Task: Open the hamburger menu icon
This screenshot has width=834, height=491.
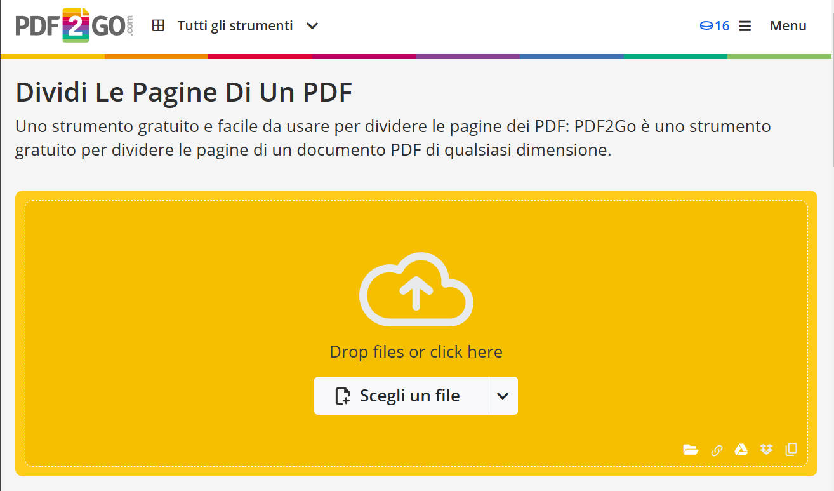Action: point(745,25)
